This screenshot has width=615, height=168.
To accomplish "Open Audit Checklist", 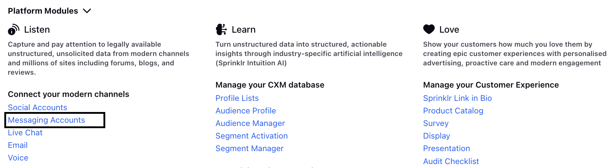I will 451,162.
